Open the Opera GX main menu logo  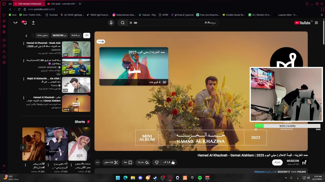[x=4, y=4]
